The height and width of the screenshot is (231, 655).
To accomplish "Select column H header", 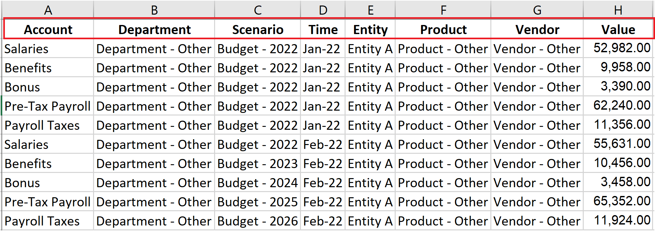I will tap(618, 10).
